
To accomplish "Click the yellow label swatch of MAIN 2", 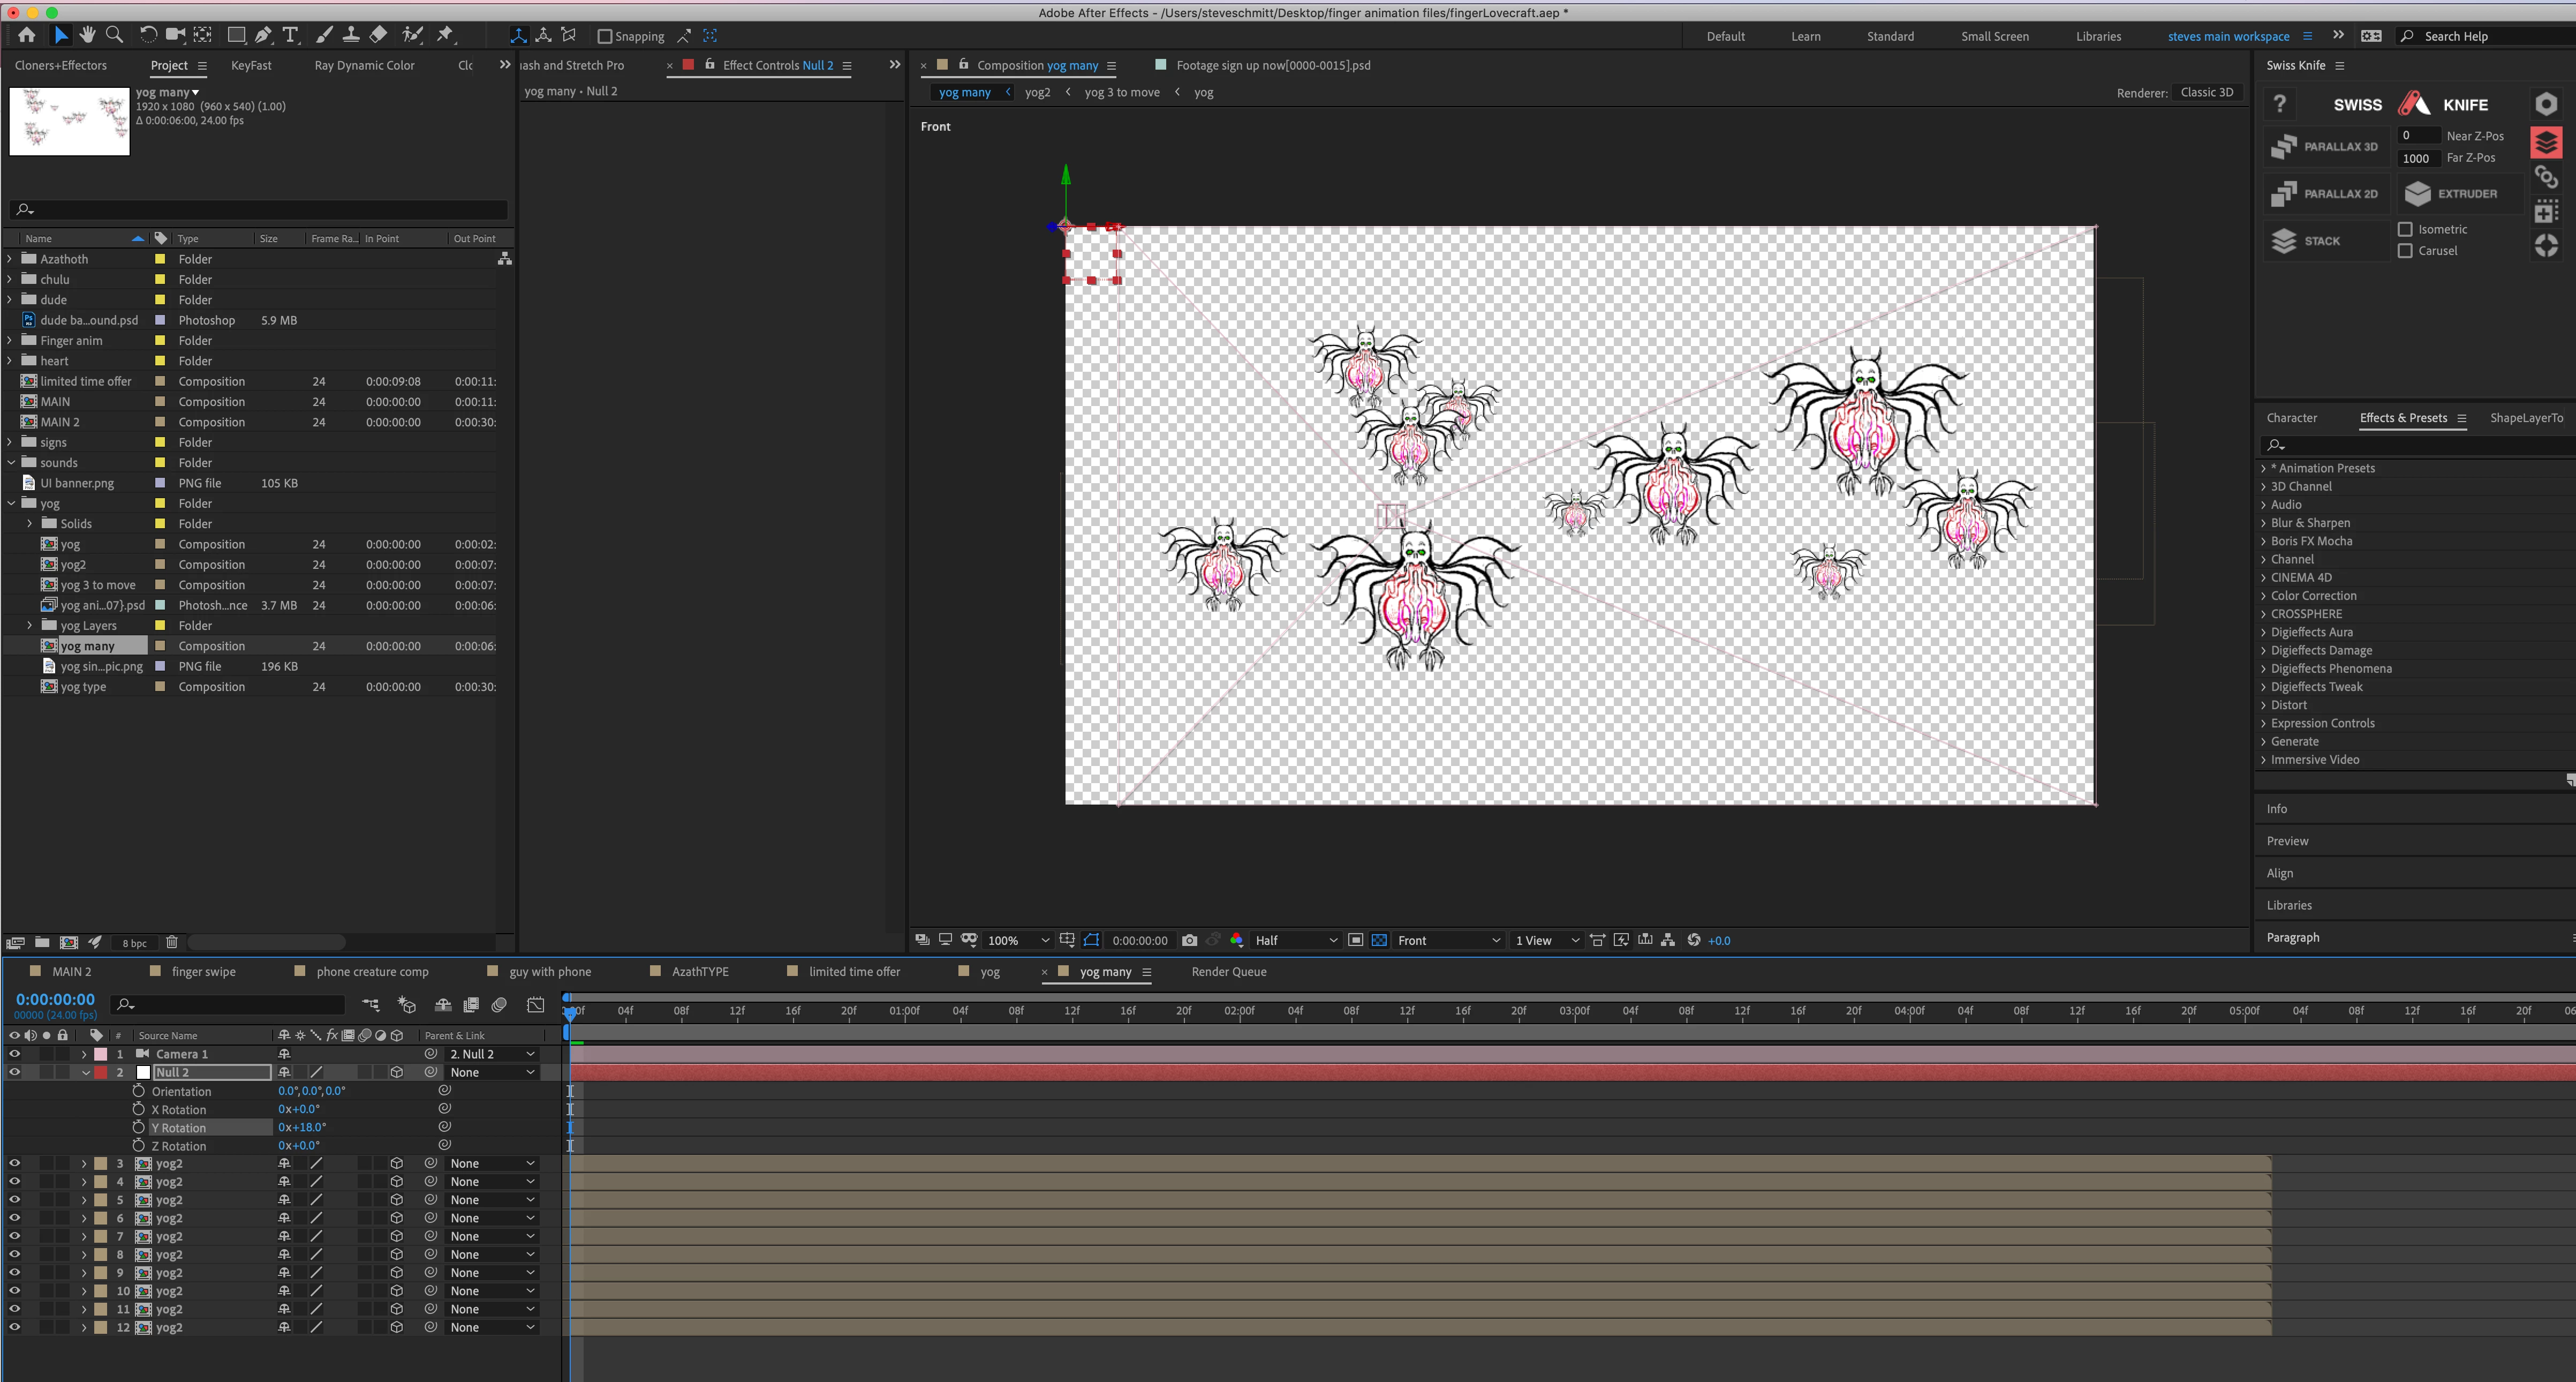I will pyautogui.click(x=160, y=422).
